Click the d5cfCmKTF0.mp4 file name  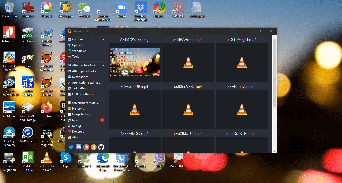(x=242, y=134)
